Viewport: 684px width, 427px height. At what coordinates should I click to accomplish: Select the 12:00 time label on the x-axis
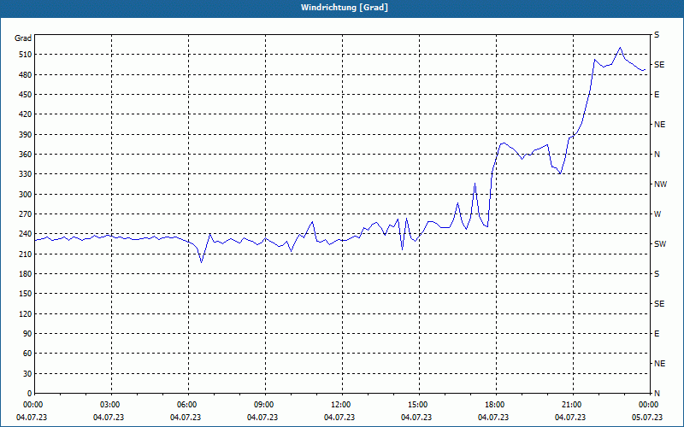(341, 405)
